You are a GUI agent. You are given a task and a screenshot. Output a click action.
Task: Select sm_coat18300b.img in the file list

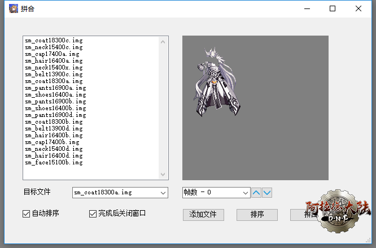tap(54, 121)
